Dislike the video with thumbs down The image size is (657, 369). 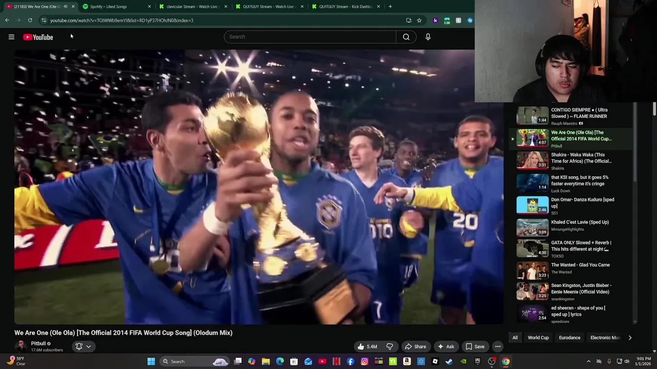[390, 346]
